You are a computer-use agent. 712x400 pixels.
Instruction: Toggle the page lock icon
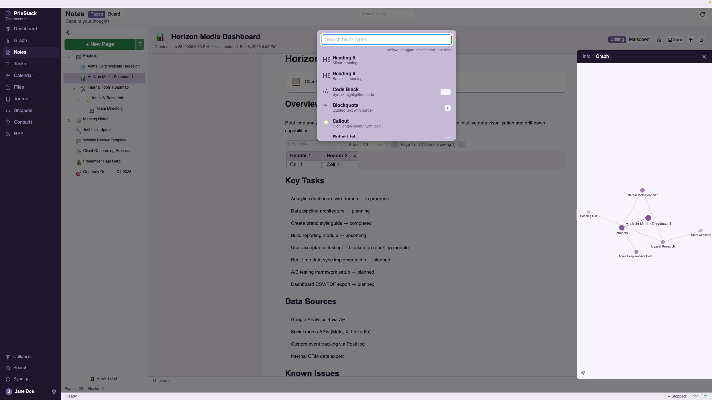coord(659,39)
